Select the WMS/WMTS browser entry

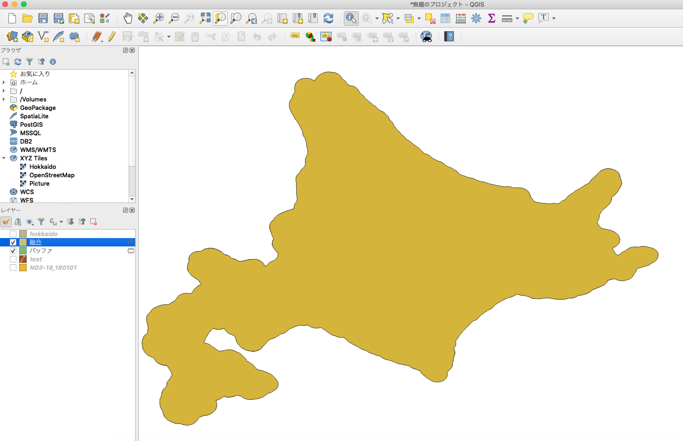coord(38,150)
